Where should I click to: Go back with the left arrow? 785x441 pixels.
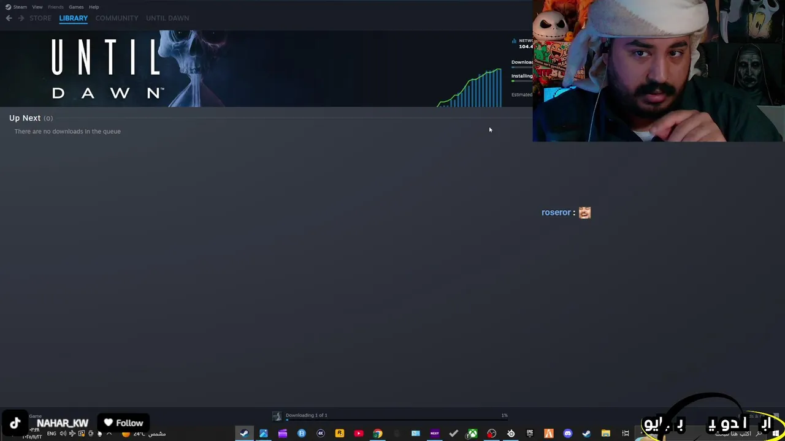pos(9,18)
